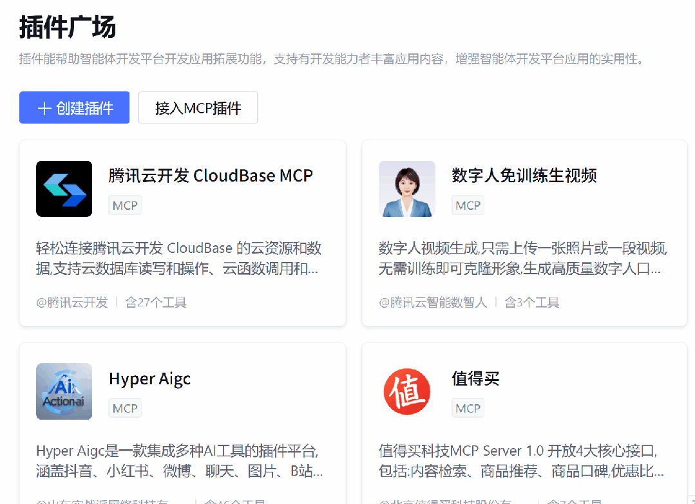Click description starting 值得买科技MCP Server

click(x=521, y=461)
